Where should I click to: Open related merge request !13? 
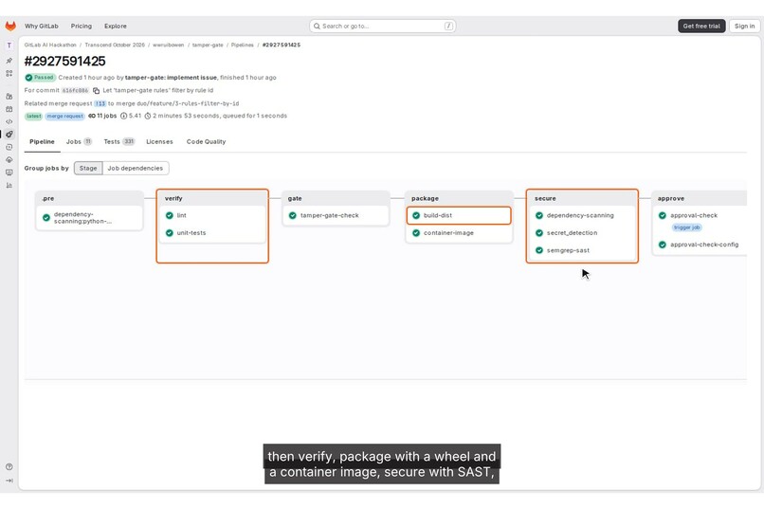pyautogui.click(x=100, y=103)
